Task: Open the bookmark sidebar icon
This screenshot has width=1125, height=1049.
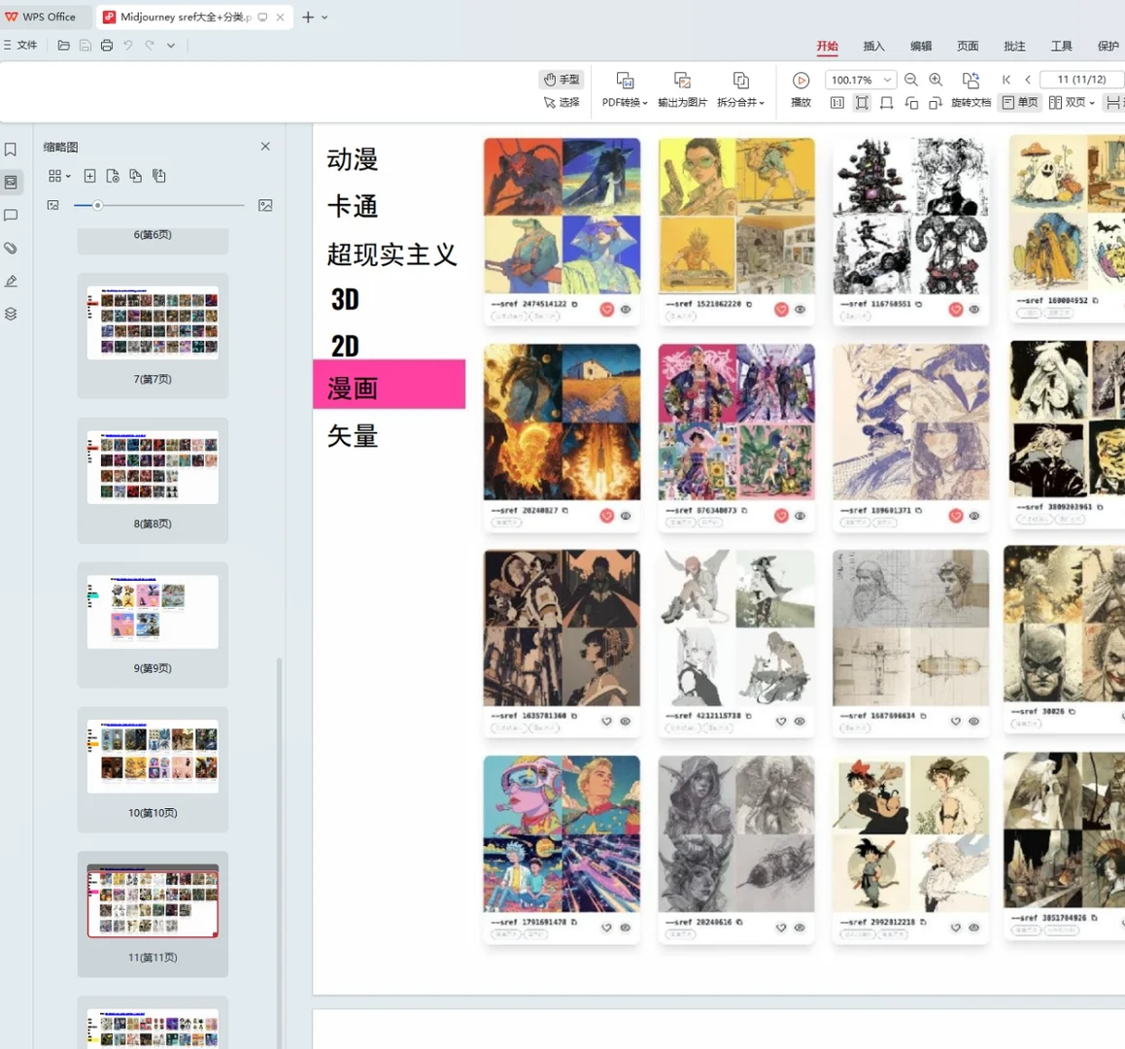Action: 11,150
